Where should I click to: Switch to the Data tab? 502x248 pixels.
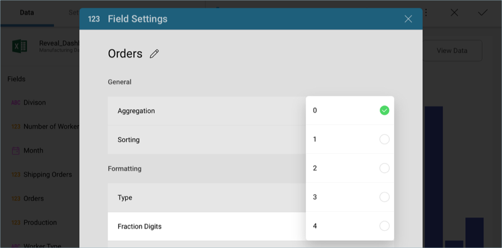(27, 12)
